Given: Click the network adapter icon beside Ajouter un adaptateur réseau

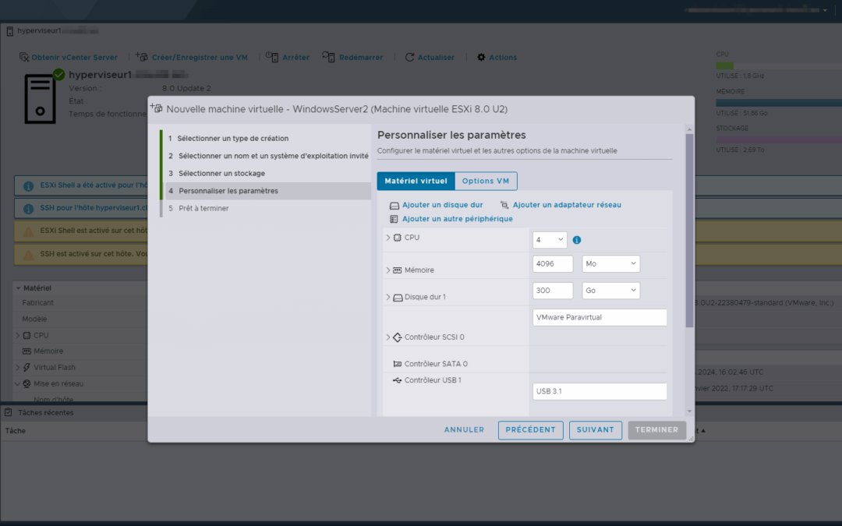Looking at the screenshot, I should 504,205.
